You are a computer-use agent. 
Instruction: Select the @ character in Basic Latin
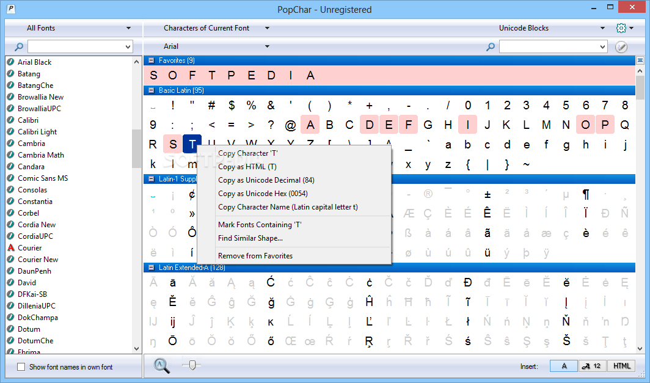(291, 125)
